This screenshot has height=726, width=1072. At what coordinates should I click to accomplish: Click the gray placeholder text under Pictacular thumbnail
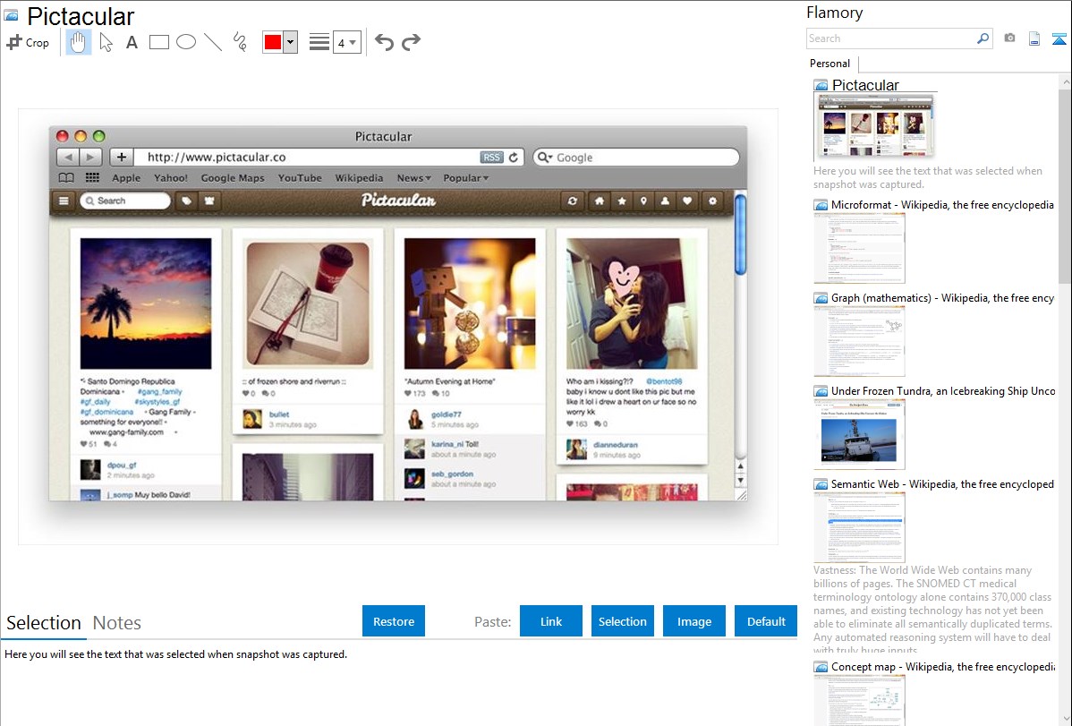[928, 178]
